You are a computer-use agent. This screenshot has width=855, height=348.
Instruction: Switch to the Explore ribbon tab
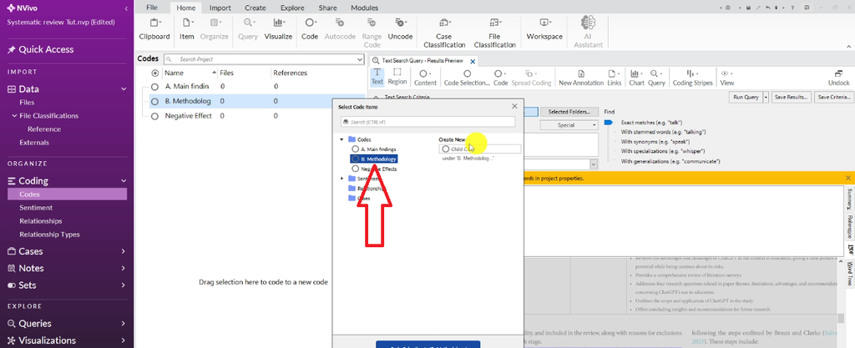coord(292,8)
